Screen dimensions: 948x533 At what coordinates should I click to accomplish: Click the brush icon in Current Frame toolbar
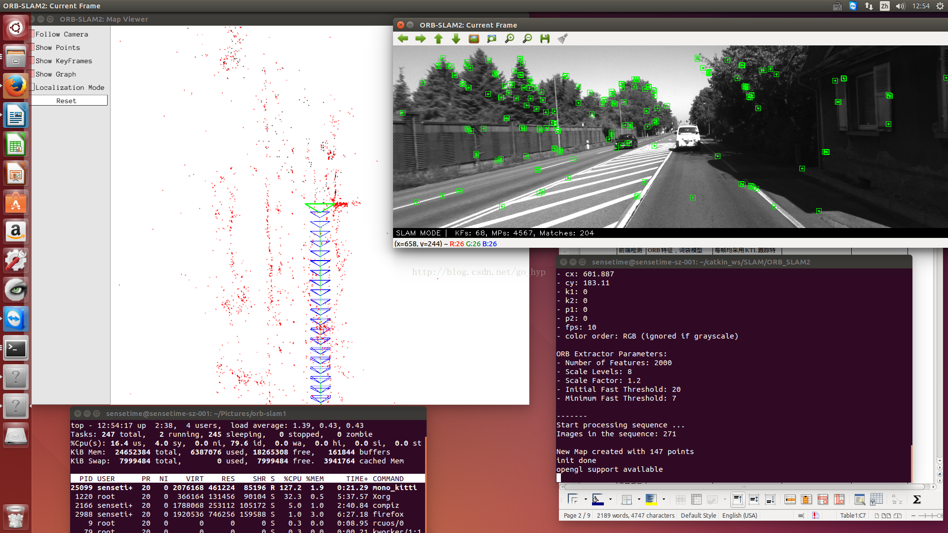click(563, 38)
